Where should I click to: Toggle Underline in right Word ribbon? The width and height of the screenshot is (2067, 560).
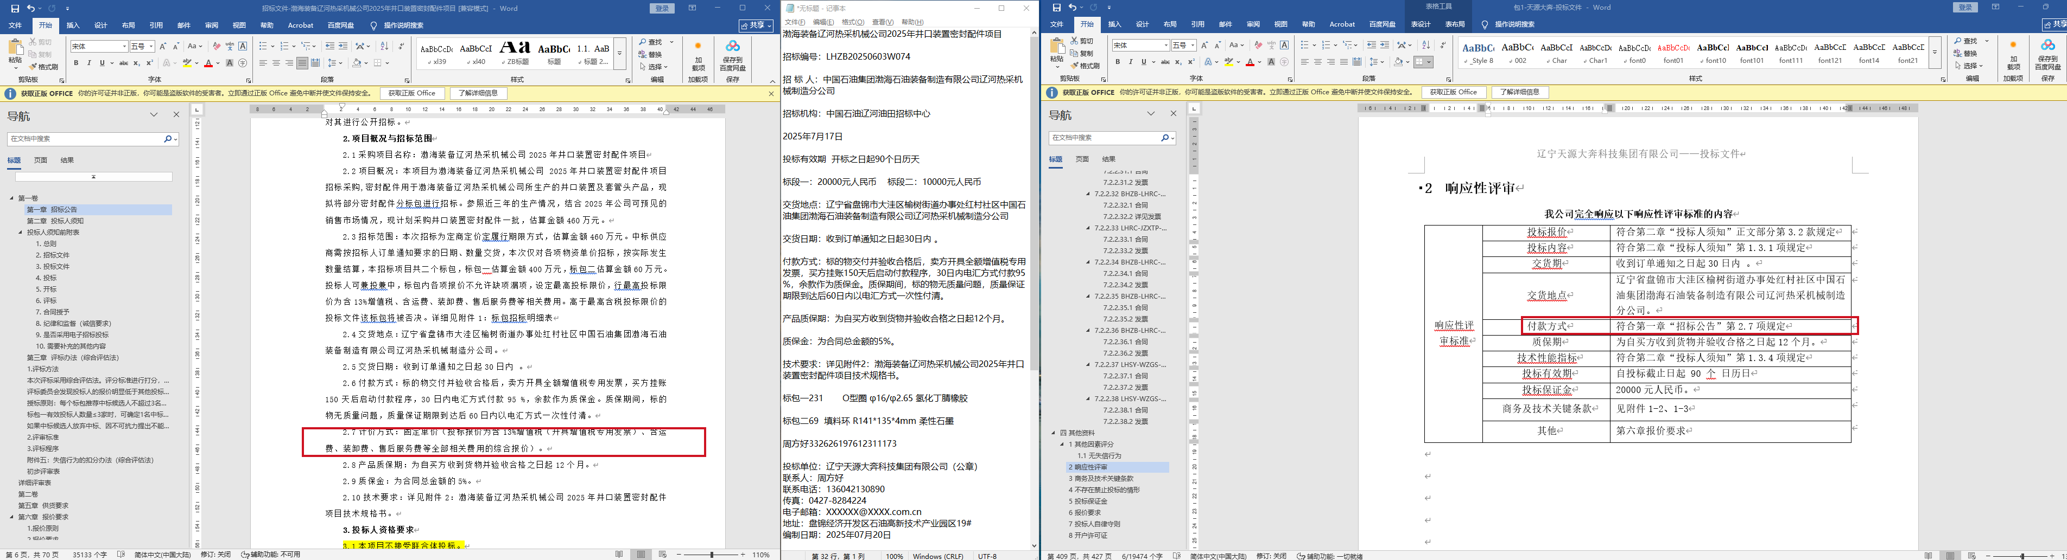tap(1144, 62)
